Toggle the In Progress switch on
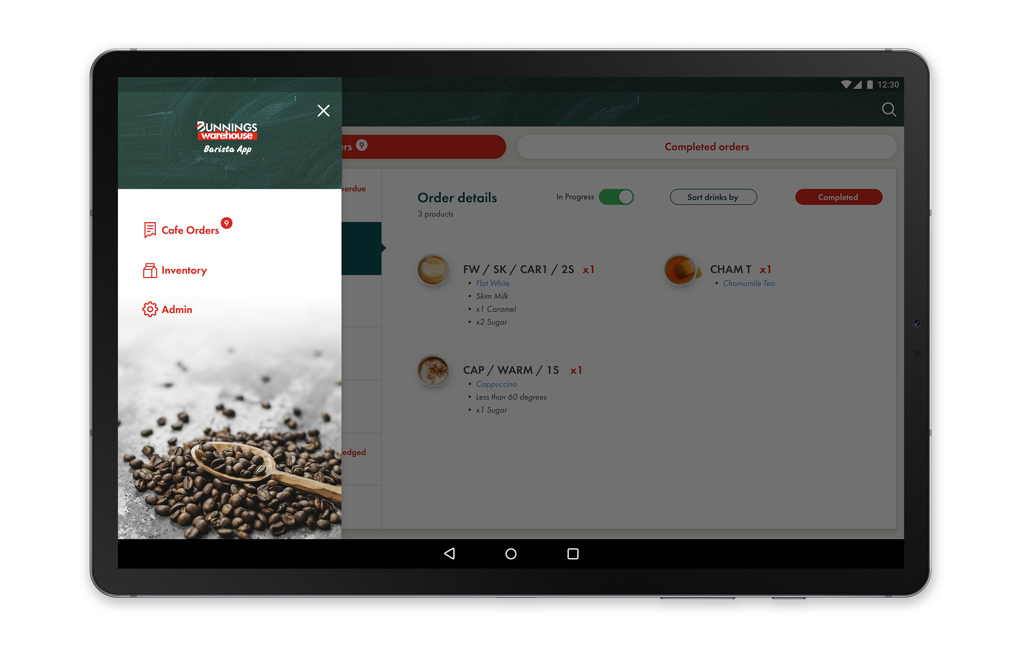Viewport: 1020px width, 651px height. click(616, 197)
